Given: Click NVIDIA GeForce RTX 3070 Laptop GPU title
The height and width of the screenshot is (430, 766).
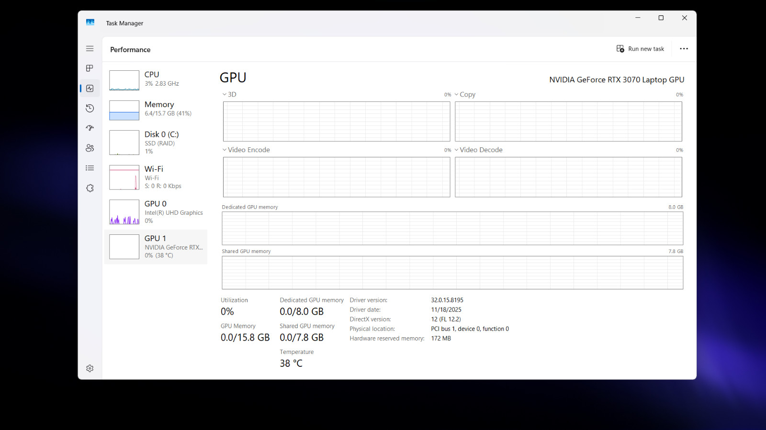Looking at the screenshot, I should [617, 80].
